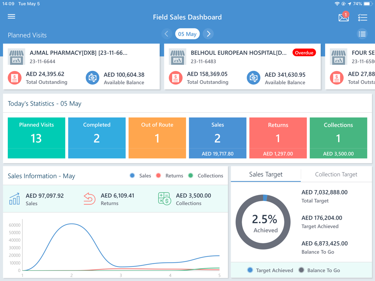
Task: Show planned visits as list view
Action: coord(362,34)
